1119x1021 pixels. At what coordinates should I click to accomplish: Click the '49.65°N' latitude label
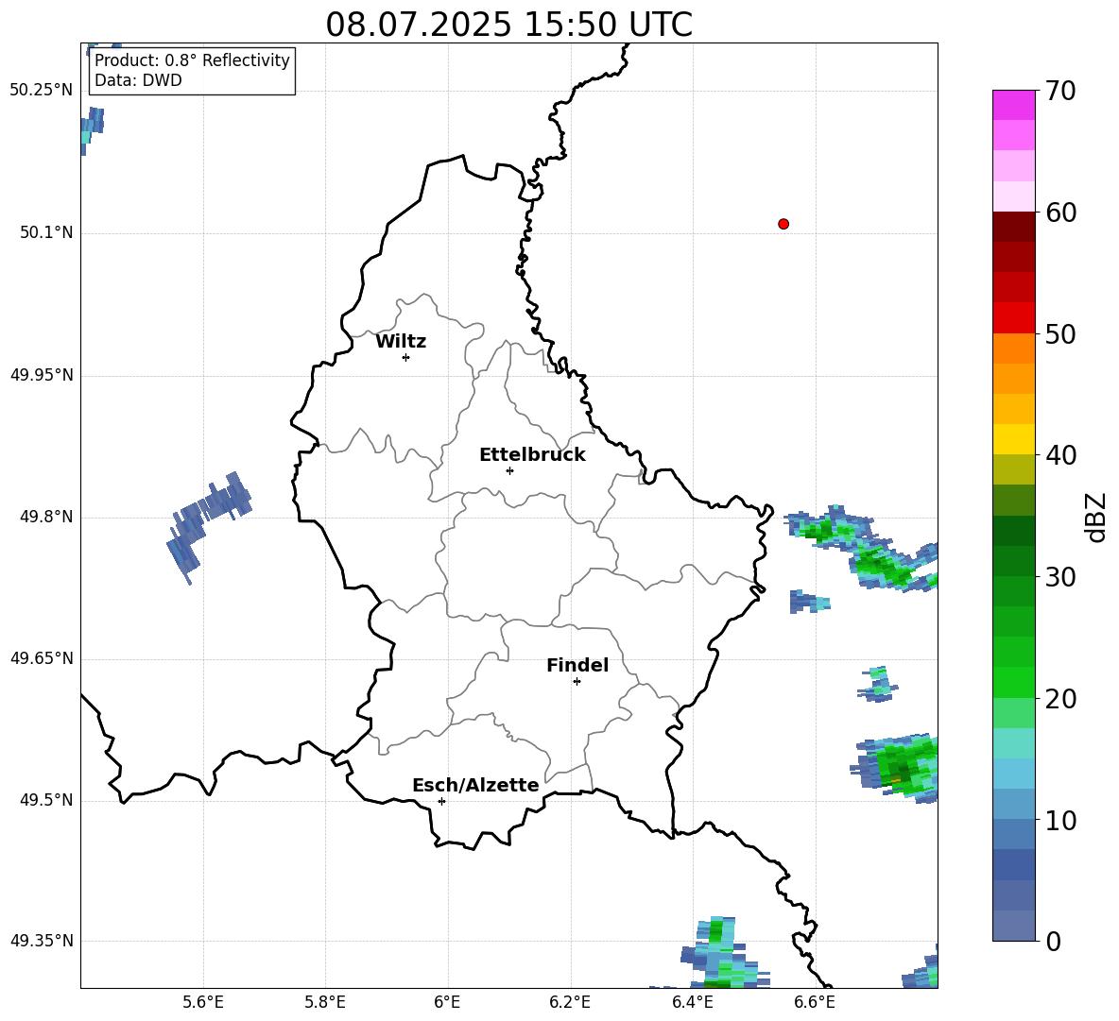coord(42,658)
